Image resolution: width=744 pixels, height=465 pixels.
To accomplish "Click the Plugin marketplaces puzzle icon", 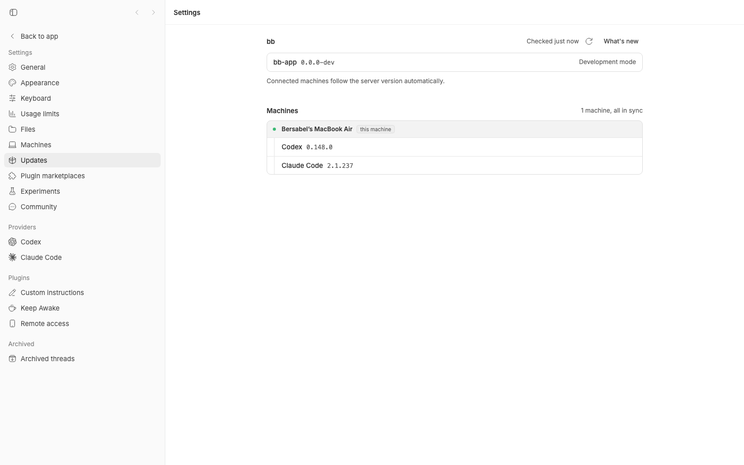I will click(x=12, y=176).
